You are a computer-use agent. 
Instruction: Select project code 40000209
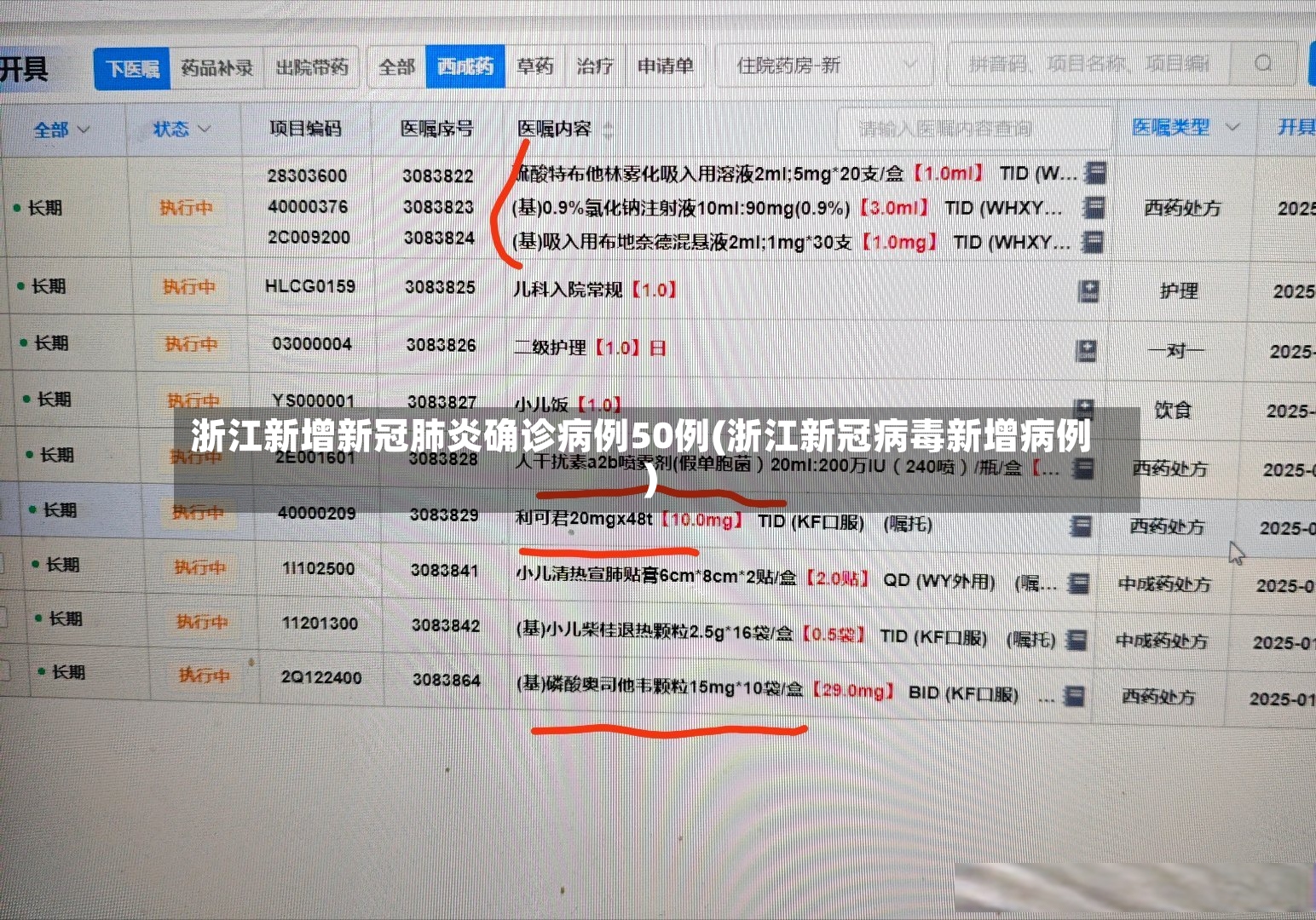click(x=317, y=513)
